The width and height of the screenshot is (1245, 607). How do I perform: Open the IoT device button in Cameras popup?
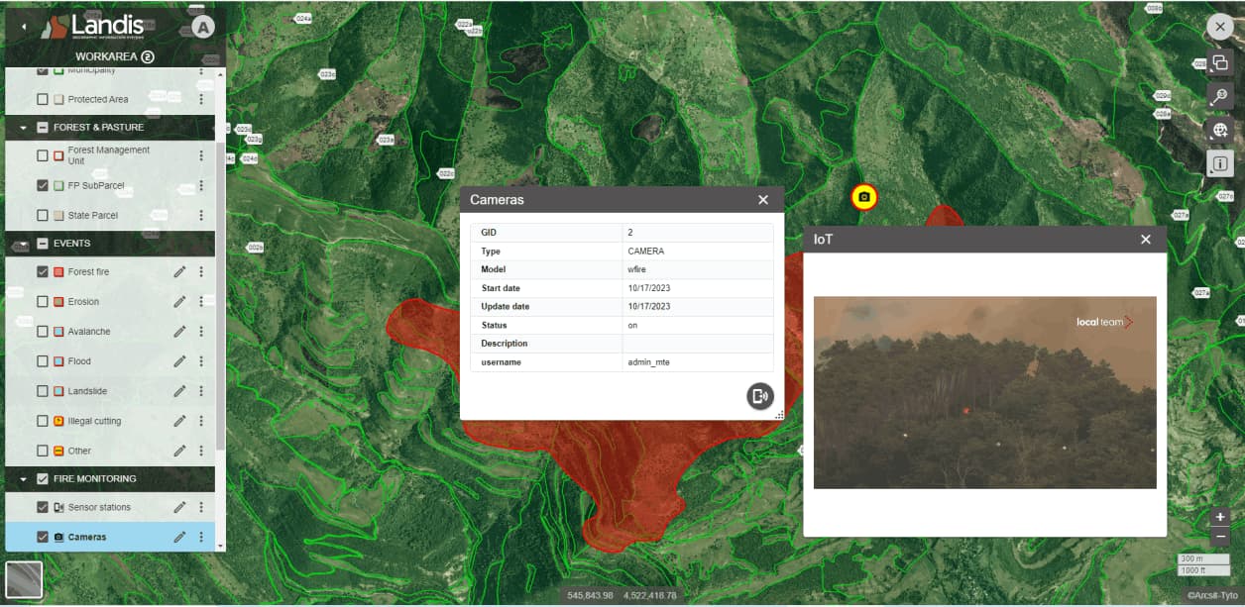pos(760,396)
